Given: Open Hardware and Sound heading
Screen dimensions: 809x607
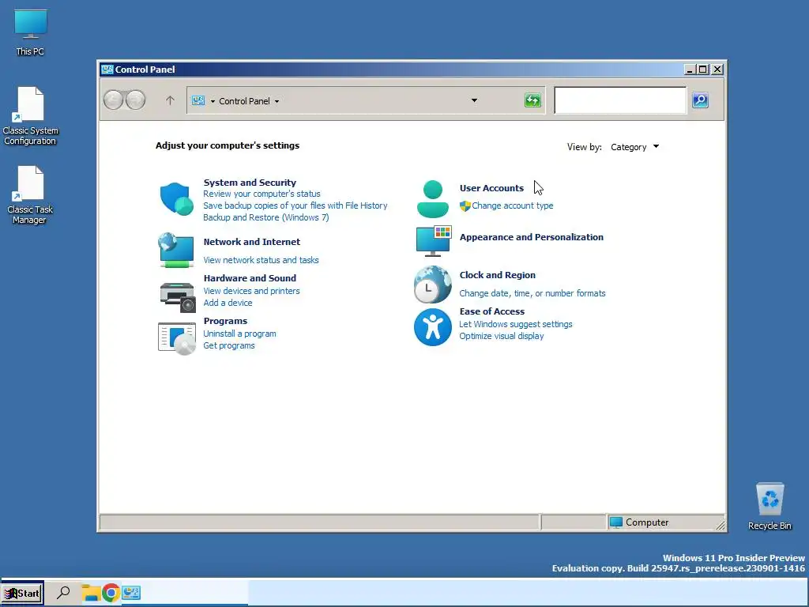Looking at the screenshot, I should [x=250, y=278].
